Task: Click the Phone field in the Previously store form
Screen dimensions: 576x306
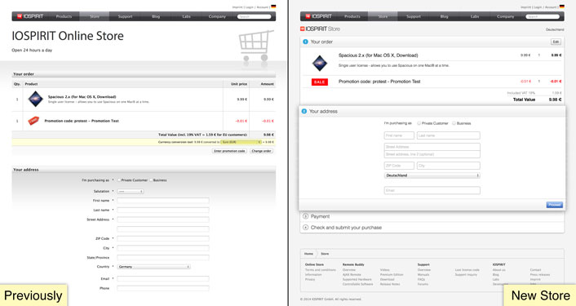Action: [x=163, y=288]
